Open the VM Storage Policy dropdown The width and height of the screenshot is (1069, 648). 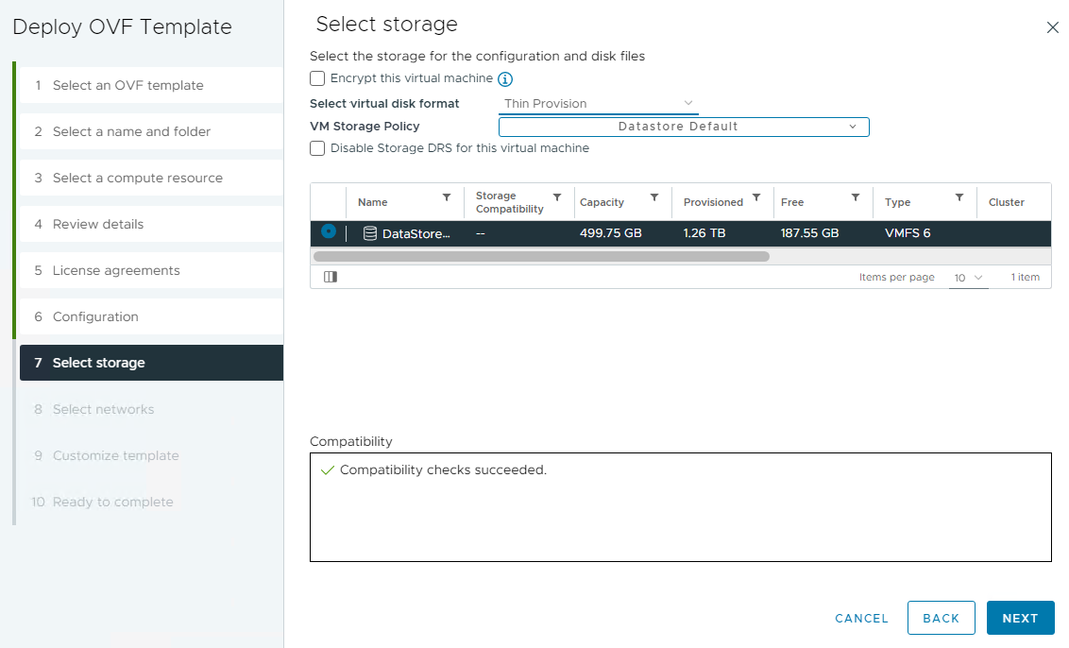click(x=684, y=127)
